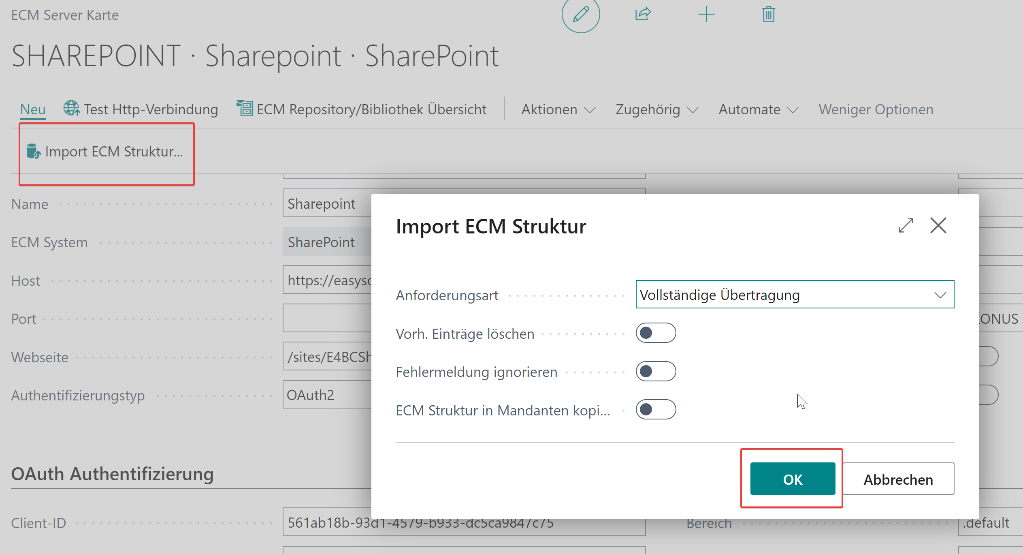Enable ECM Struktur in Mandanten kopieren toggle
The height and width of the screenshot is (554, 1023).
click(x=655, y=410)
